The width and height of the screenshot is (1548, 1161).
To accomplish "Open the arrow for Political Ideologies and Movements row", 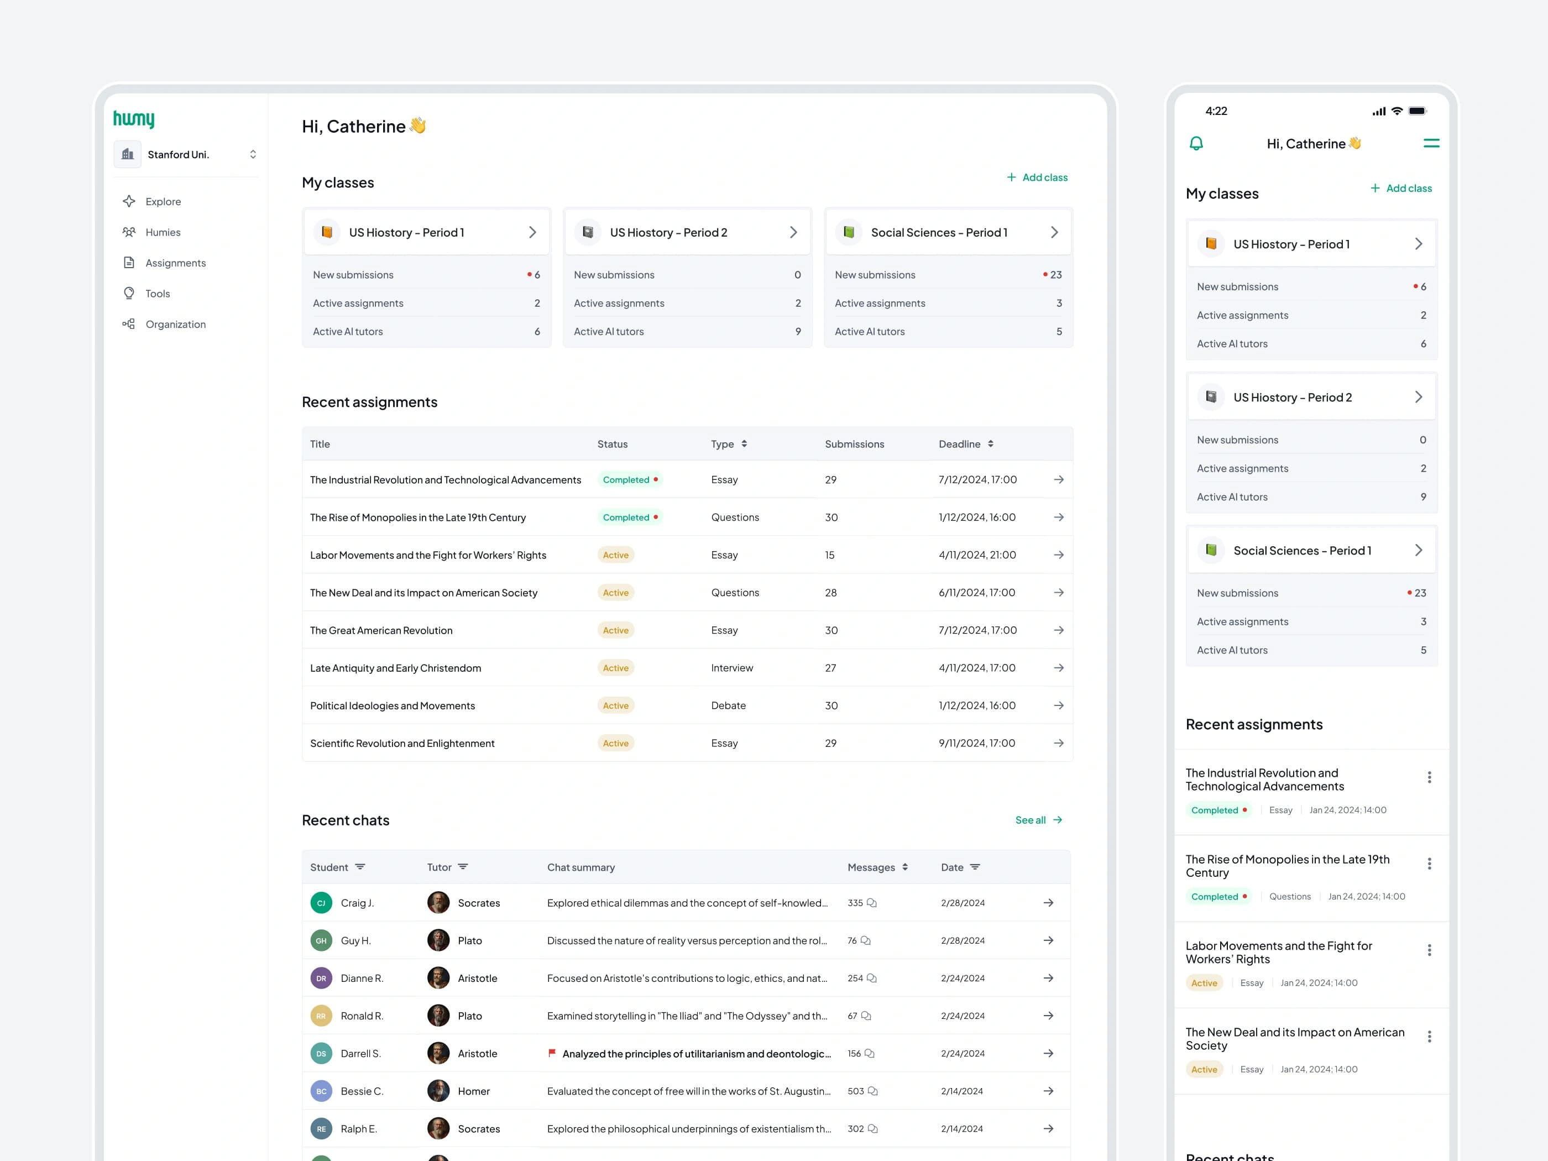I will point(1058,705).
